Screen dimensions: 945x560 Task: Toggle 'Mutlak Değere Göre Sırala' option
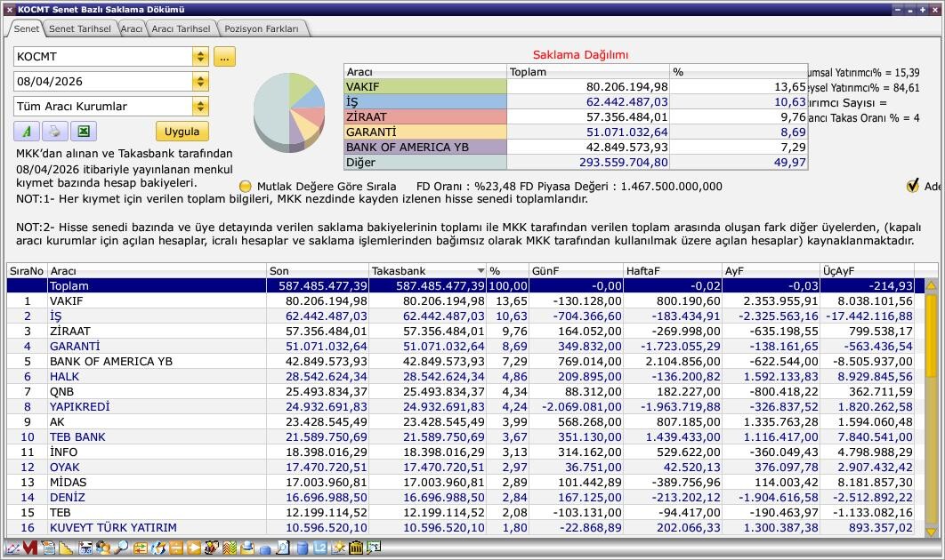(246, 187)
